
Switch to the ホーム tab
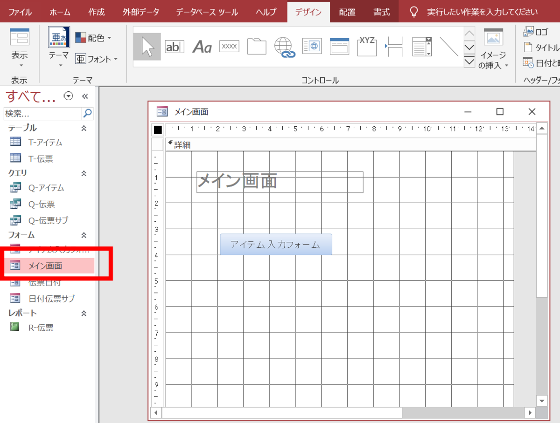coord(61,12)
